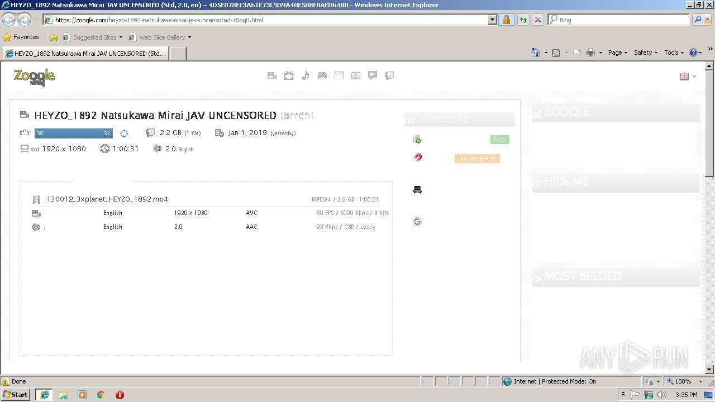Viewport: 715px width, 402px height.
Task: Click the 2.2 GB size text
Action: point(170,133)
